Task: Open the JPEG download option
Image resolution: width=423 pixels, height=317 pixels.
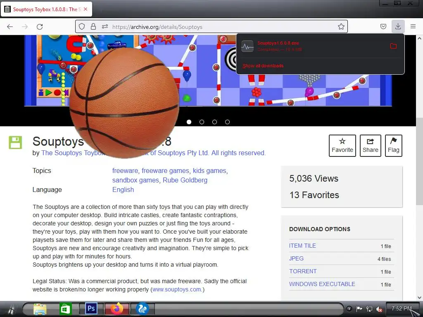Action: (296, 258)
